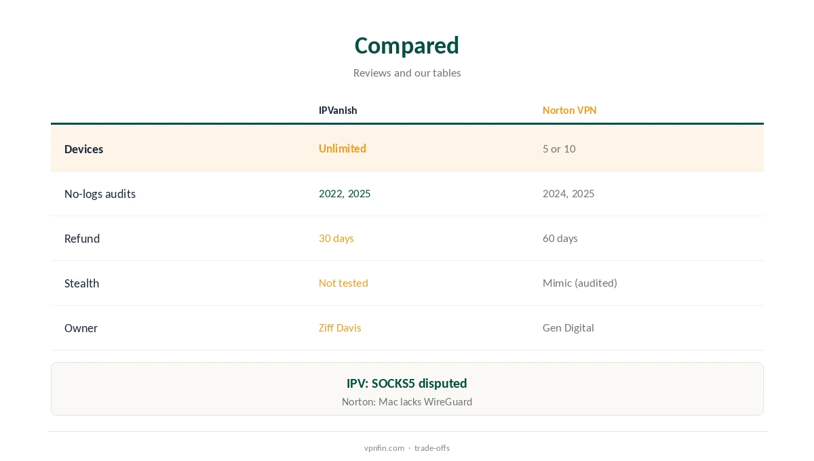Click the '30 days' refund value
This screenshot has height=461, width=814.
336,238
